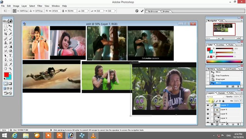246x139 pixels.
Task: Open History panel flyout menu
Action: click(242, 69)
